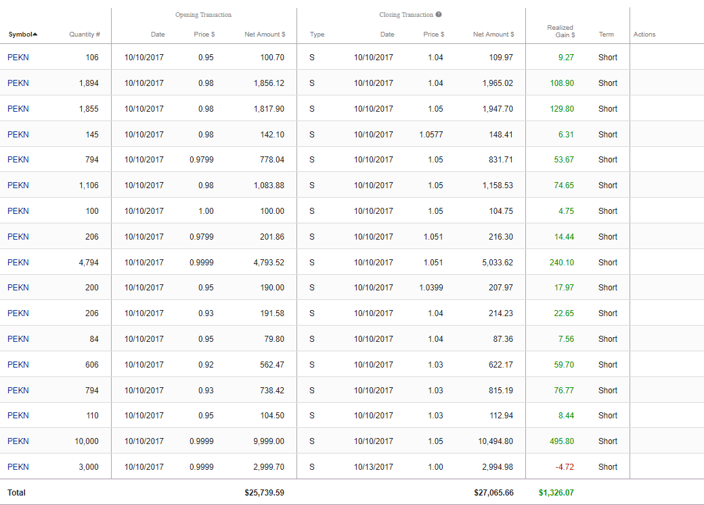Click PEKN in the 606 quantity row
The height and width of the screenshot is (505, 704).
(18, 365)
